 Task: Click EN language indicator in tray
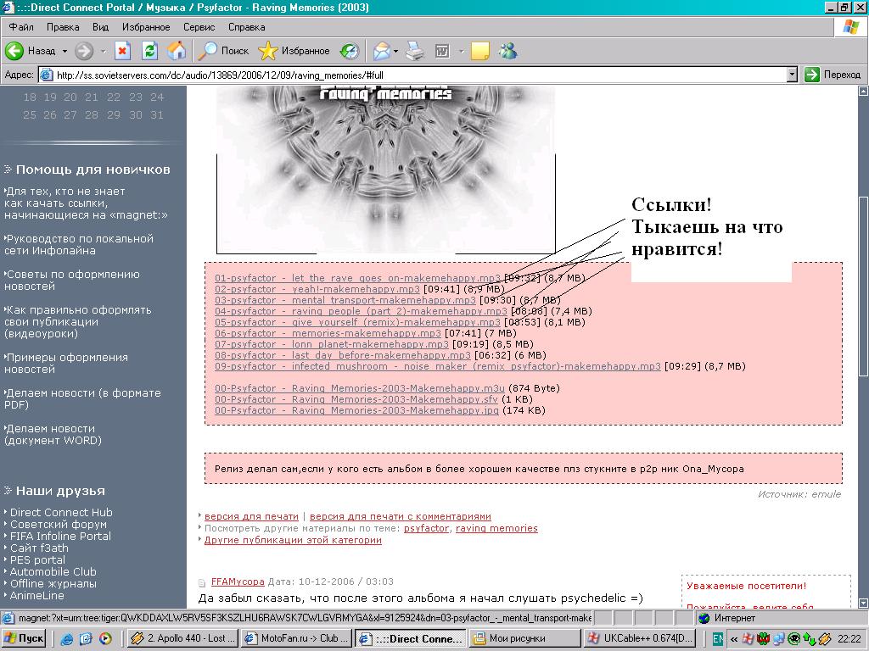coord(717,639)
